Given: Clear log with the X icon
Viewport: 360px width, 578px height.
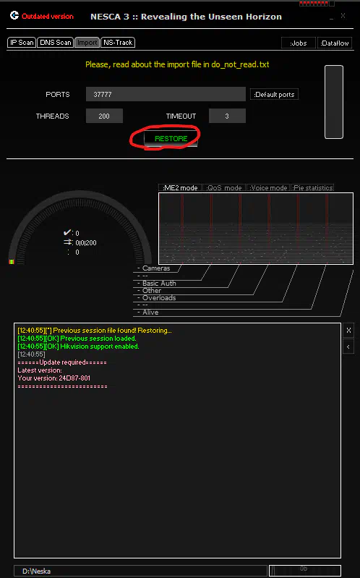Looking at the screenshot, I should pos(348,330).
